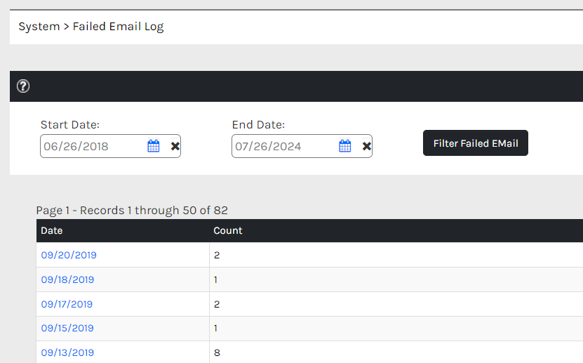Open the Start Date calendar picker
Viewport: 583px width, 363px height.
click(x=153, y=146)
